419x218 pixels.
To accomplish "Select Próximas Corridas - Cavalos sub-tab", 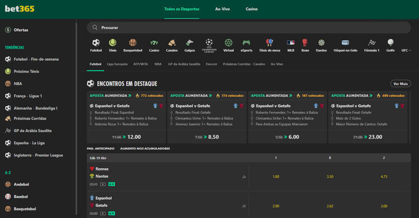I will tap(244, 64).
